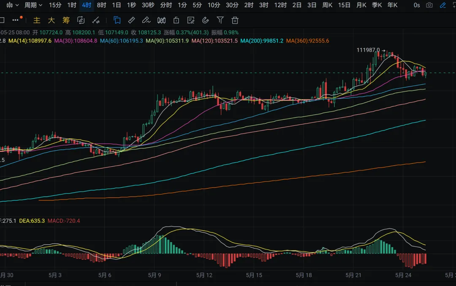This screenshot has height=286, width=456.
Task: Click the MA(200) indicator label
Action: click(x=262, y=40)
